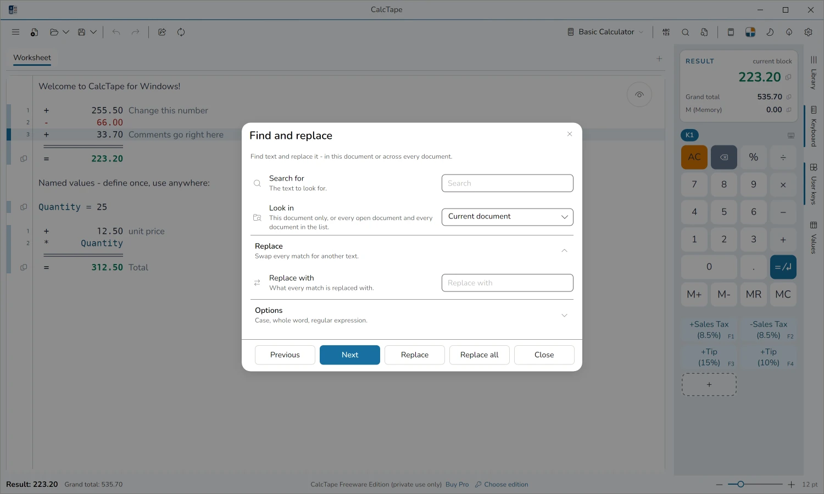Click the orange AC calculator key
824x494 pixels.
tap(694, 157)
